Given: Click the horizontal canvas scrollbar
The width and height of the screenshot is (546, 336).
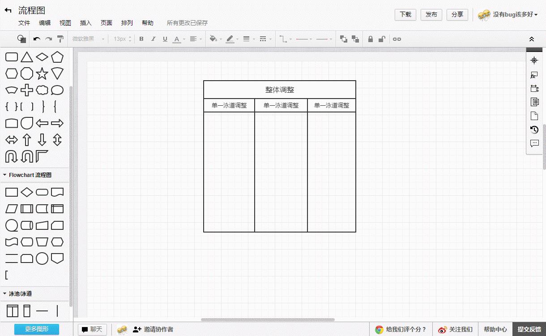Looking at the screenshot, I should click(x=269, y=319).
